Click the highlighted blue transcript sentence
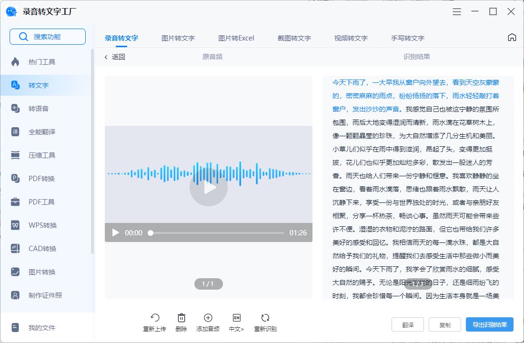 [x=416, y=96]
